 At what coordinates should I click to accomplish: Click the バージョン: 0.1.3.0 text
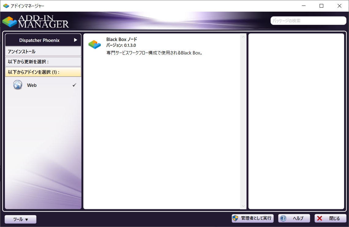(x=121, y=45)
